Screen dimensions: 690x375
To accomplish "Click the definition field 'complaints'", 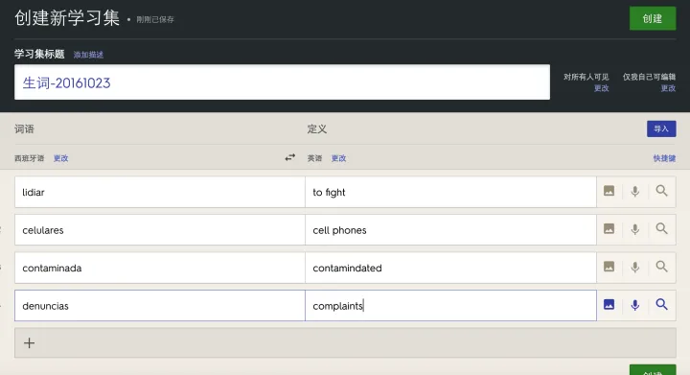I will pos(450,305).
